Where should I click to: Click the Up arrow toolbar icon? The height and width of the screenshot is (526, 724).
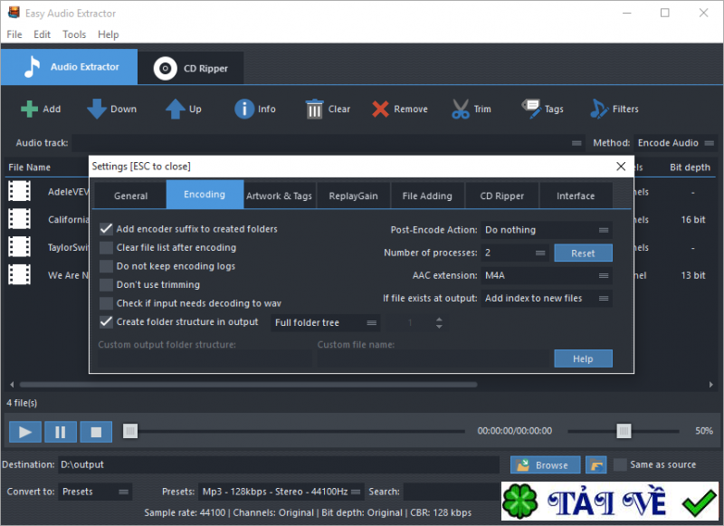pos(175,110)
